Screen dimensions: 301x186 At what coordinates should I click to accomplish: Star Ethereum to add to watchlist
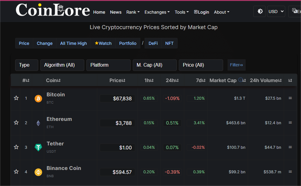16,122
